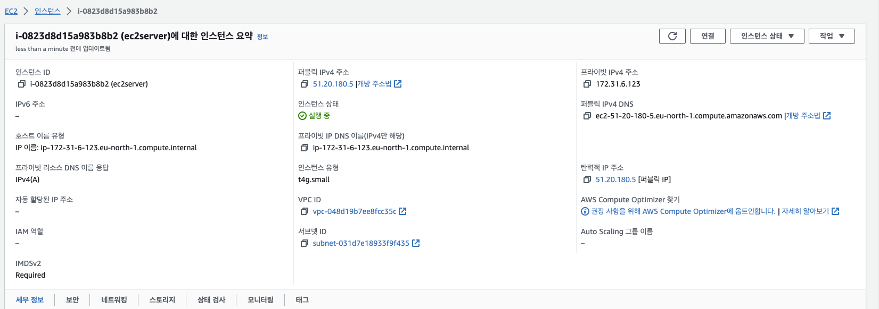Copy the public IPv4 DNS name
The image size is (879, 309).
tap(587, 116)
